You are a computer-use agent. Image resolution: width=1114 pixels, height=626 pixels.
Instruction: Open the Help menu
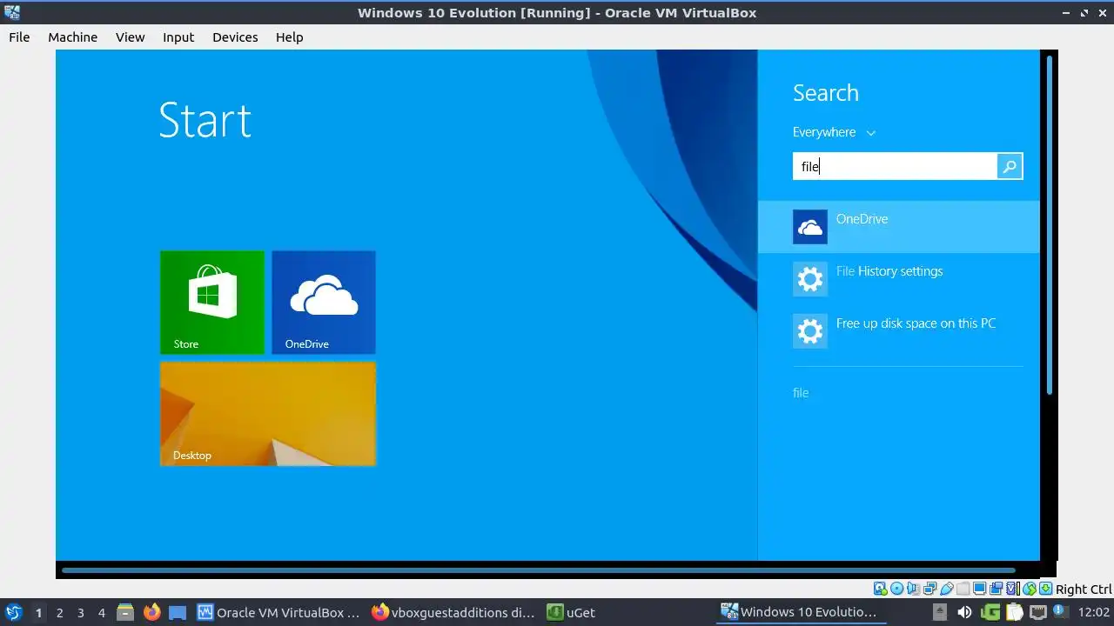(289, 37)
